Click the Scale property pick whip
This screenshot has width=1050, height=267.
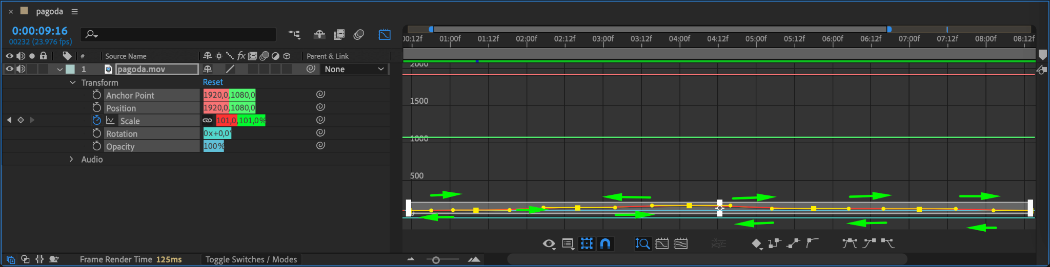pos(320,120)
